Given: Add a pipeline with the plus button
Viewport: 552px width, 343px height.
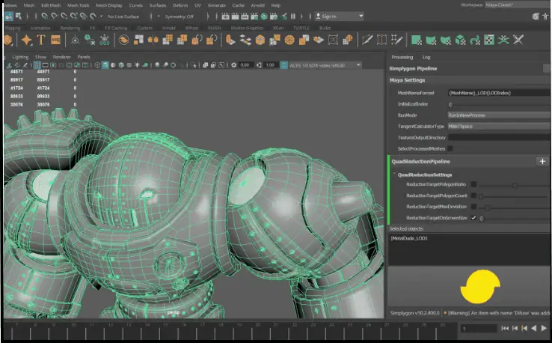Looking at the screenshot, I should pyautogui.click(x=542, y=161).
